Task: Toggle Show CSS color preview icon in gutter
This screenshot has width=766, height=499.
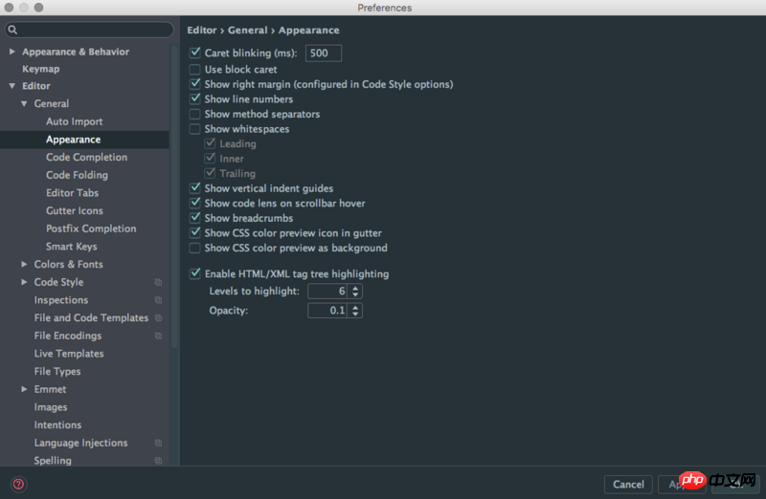Action: coord(195,232)
